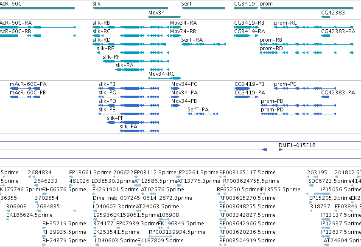Viewport: 361px width, 247px height.
Task: Click the slik-RD transcript label
Action: (x=101, y=40)
